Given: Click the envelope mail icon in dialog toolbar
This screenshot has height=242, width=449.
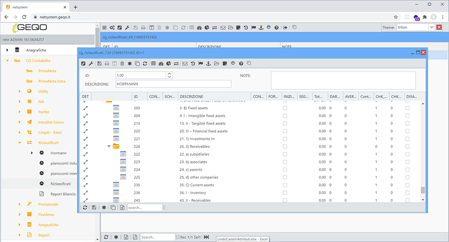Looking at the screenshot, I should click(185, 63).
